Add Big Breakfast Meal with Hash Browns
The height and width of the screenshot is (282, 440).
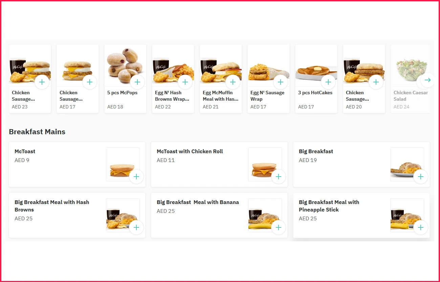coord(136,227)
